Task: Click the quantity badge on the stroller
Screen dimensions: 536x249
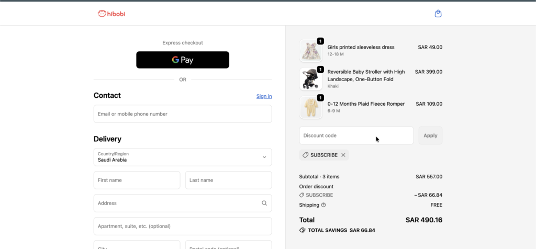Action: tap(320, 70)
